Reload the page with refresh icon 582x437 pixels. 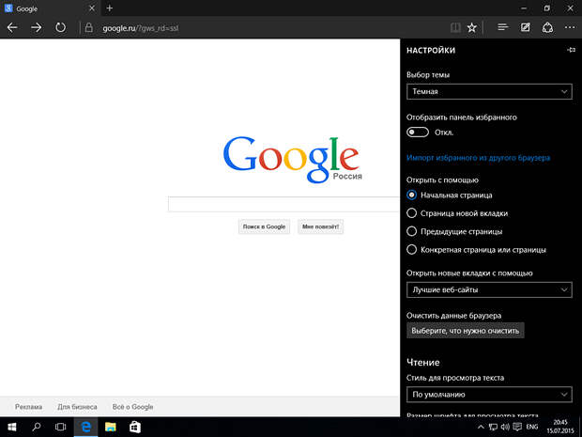point(60,27)
